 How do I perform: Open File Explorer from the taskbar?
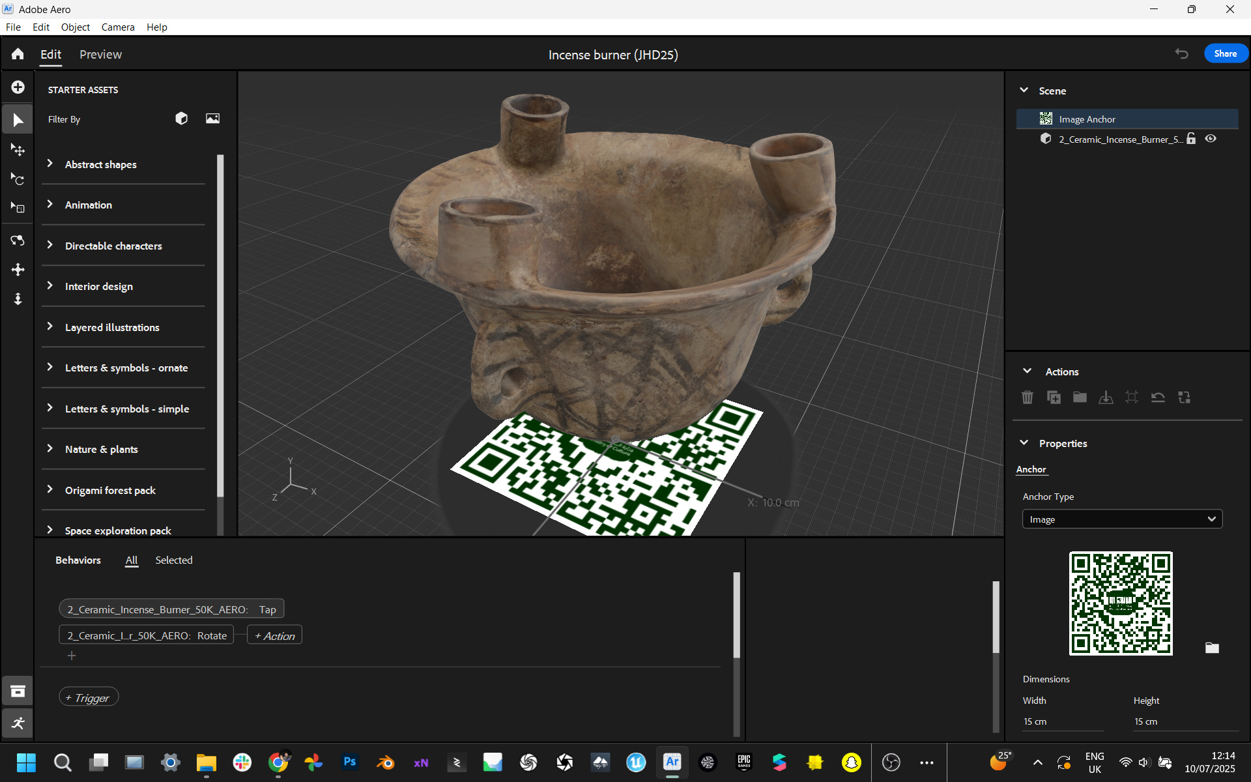(x=206, y=762)
